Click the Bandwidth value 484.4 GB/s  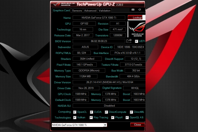[133, 76]
